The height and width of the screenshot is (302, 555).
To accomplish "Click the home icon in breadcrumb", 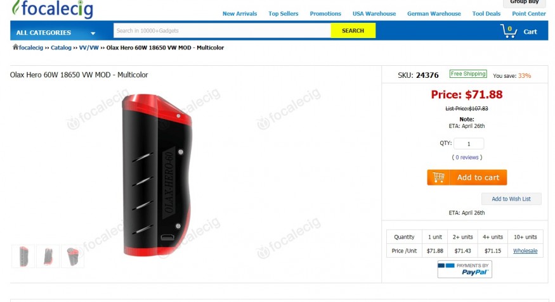I will [x=15, y=47].
